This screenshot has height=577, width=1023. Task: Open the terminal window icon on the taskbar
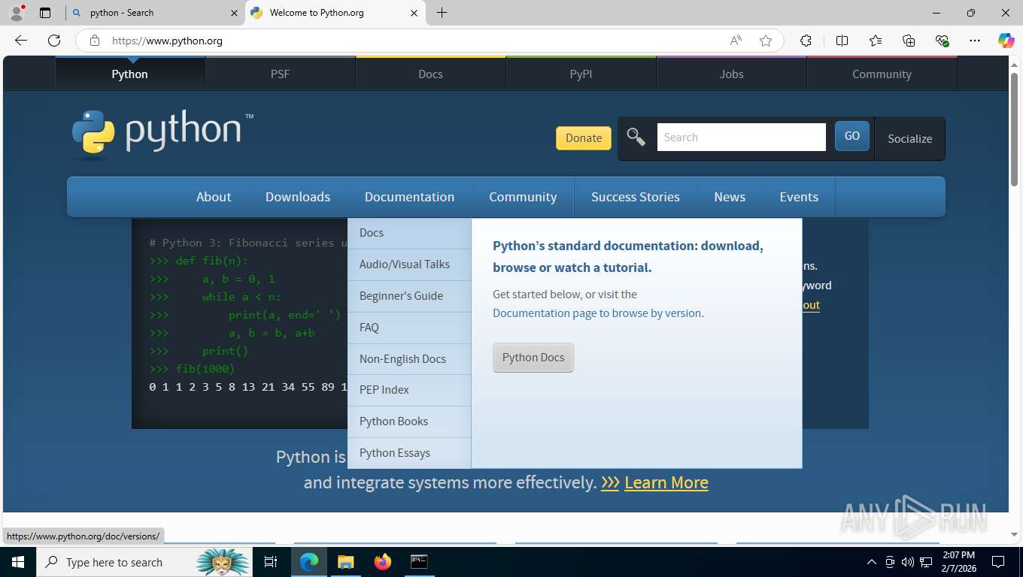coord(419,562)
